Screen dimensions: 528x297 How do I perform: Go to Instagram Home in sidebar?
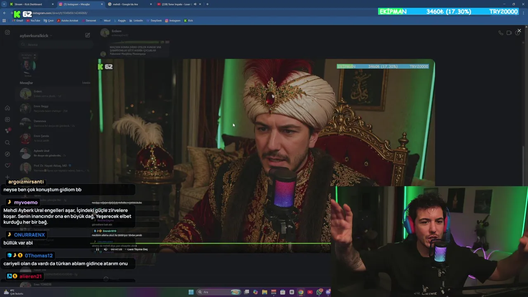(x=7, y=108)
